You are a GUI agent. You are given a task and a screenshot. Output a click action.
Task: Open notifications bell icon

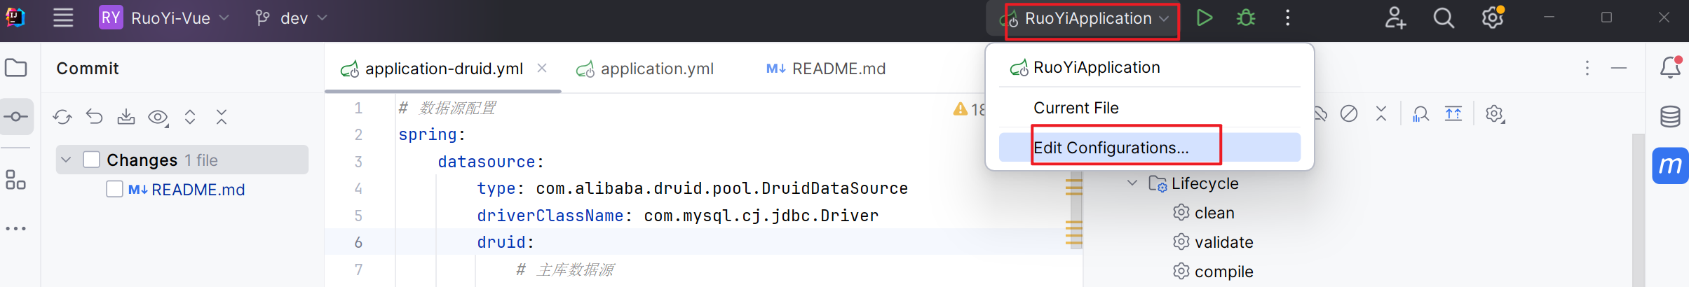point(1670,67)
